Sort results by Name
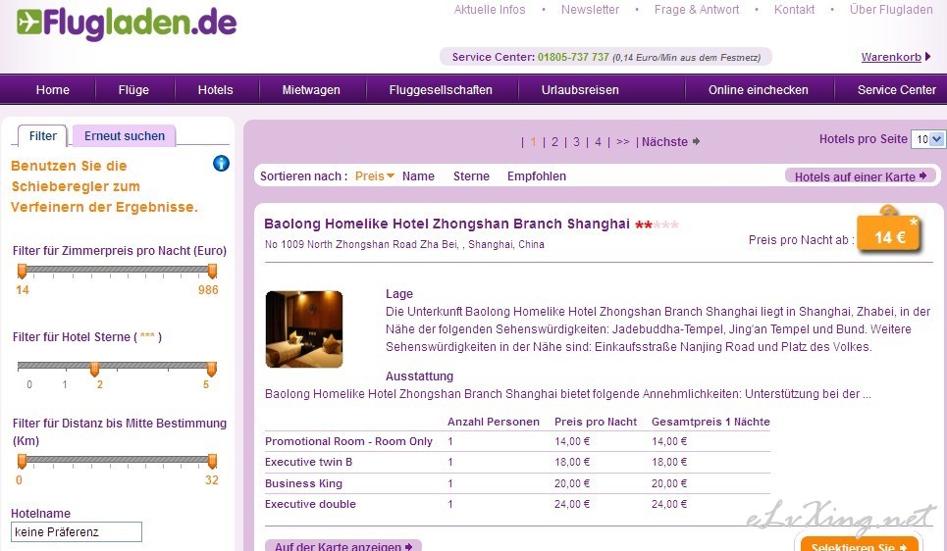The image size is (947, 551). [x=418, y=176]
